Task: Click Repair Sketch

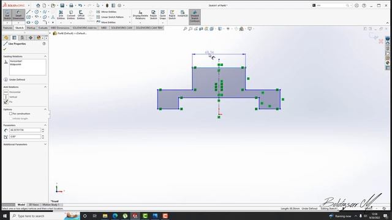Action: (x=153, y=15)
